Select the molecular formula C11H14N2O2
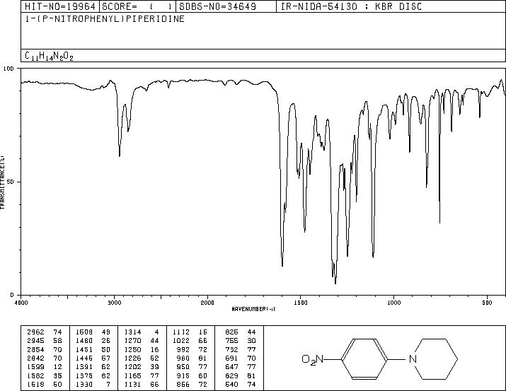 [49, 56]
